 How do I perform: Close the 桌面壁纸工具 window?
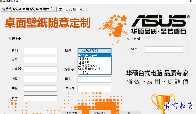pyautogui.click(x=191, y=1)
